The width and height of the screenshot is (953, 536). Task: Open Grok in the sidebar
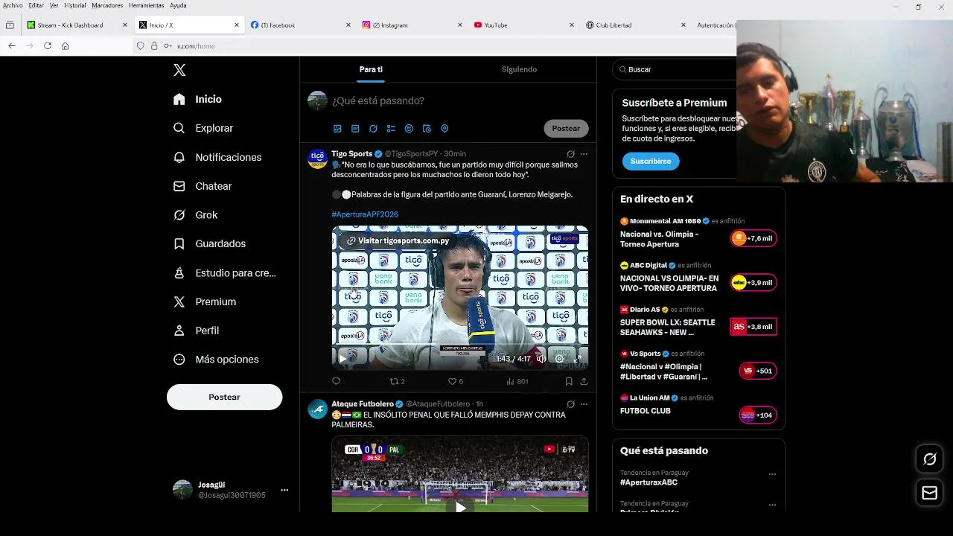tap(195, 215)
